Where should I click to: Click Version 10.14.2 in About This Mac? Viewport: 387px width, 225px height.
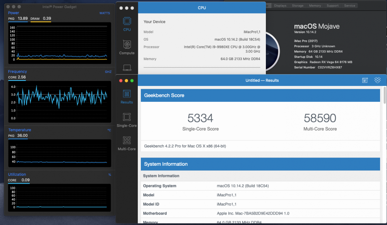305,32
